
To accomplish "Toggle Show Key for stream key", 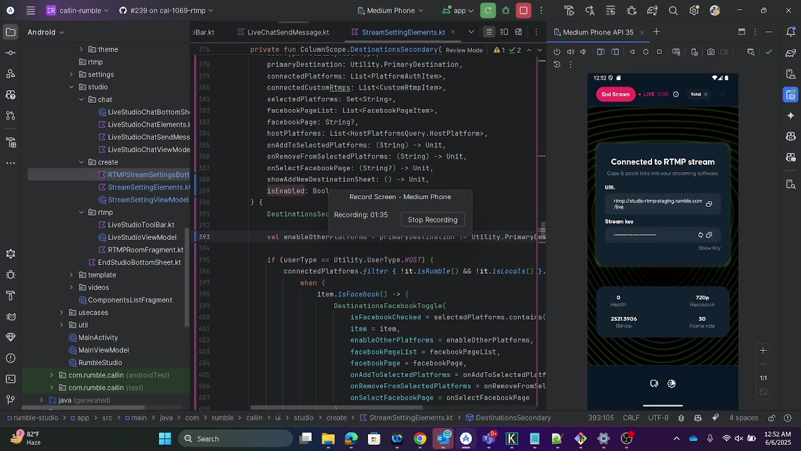I will pos(709,248).
